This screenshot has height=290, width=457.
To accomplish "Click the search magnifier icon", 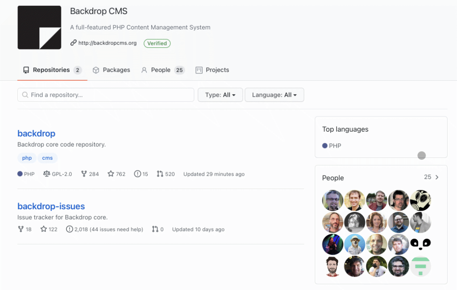I will [x=25, y=95].
